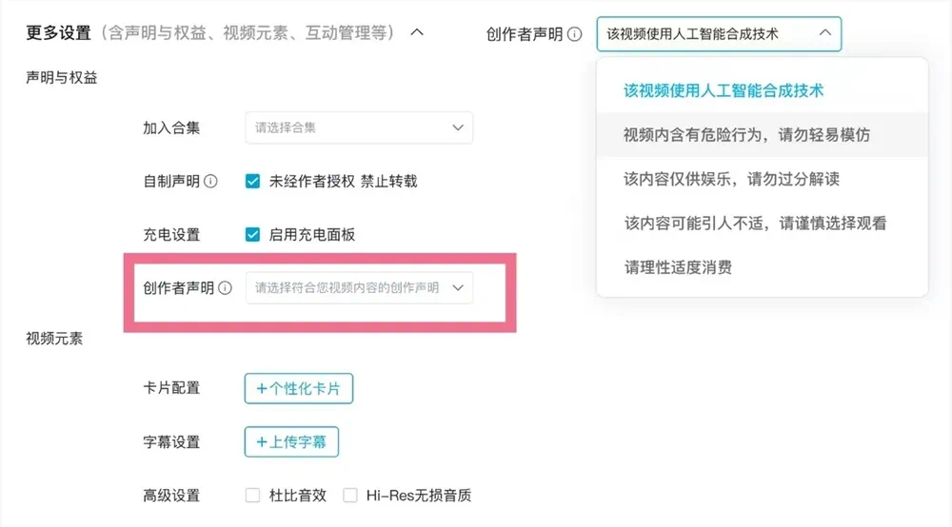
Task: Pick 请理性适度消费 option
Action: click(678, 267)
